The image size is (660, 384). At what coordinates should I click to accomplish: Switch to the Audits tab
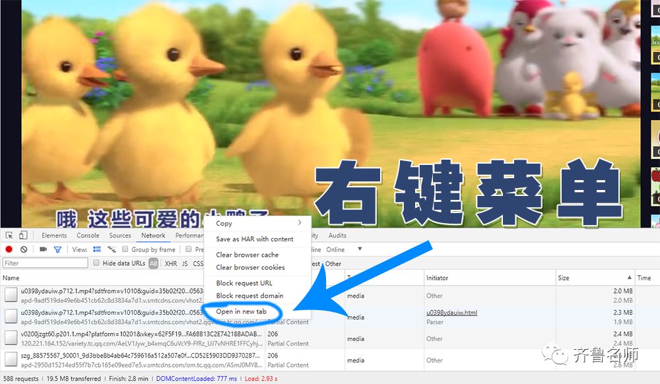pos(337,236)
